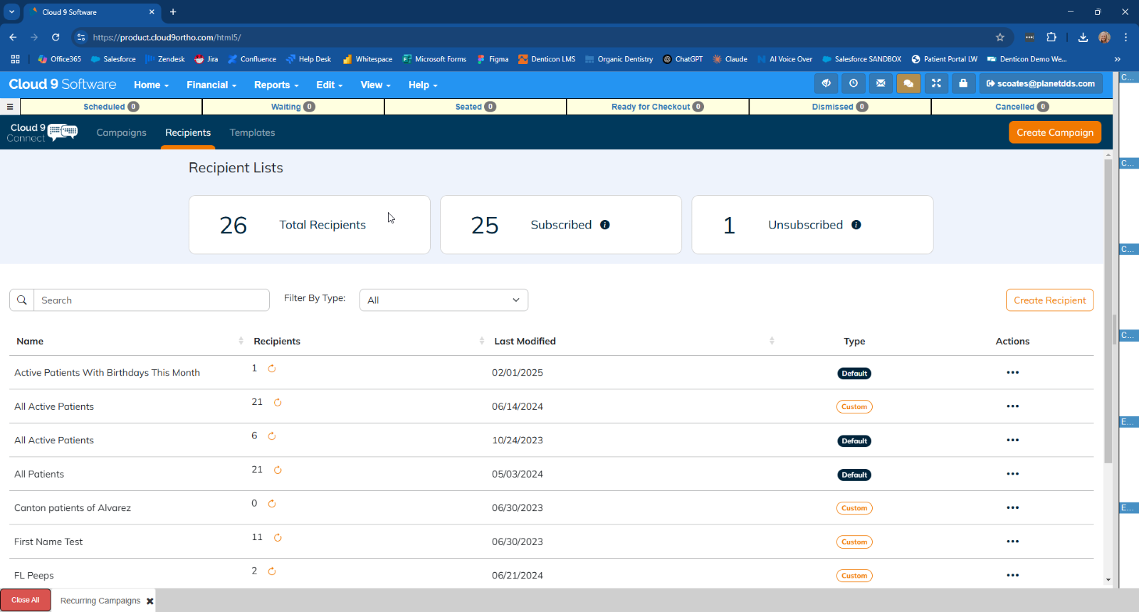The height and width of the screenshot is (612, 1139).
Task: Expand the View menu
Action: coord(375,85)
